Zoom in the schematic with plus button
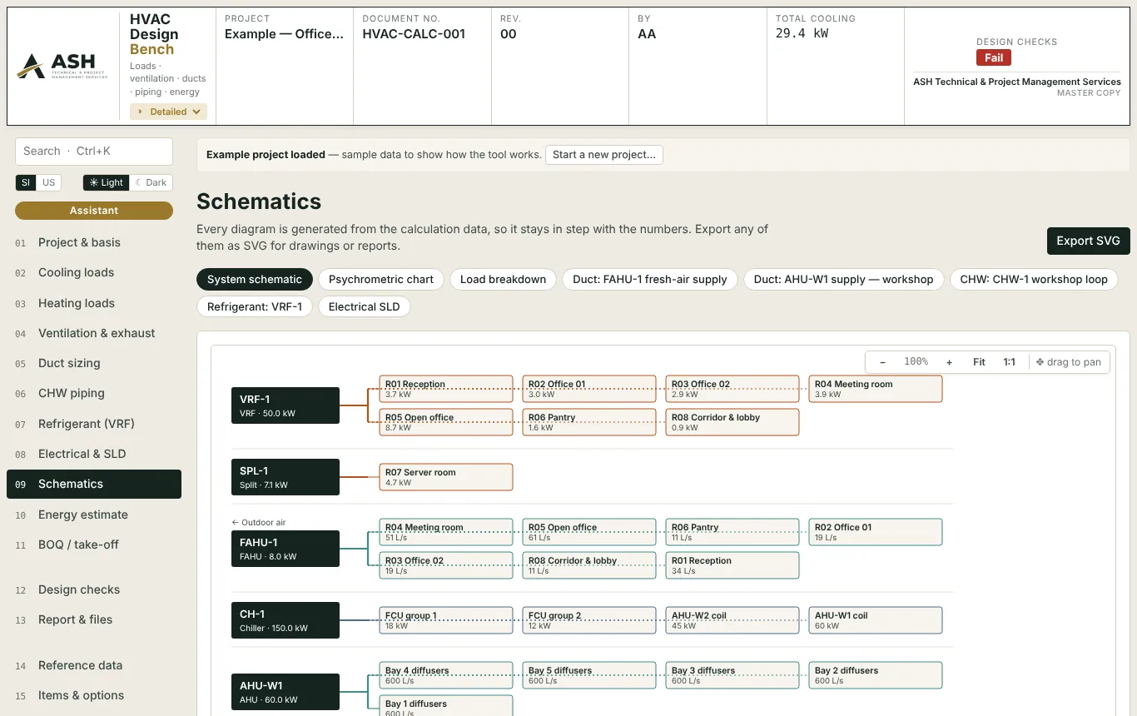 pos(949,362)
